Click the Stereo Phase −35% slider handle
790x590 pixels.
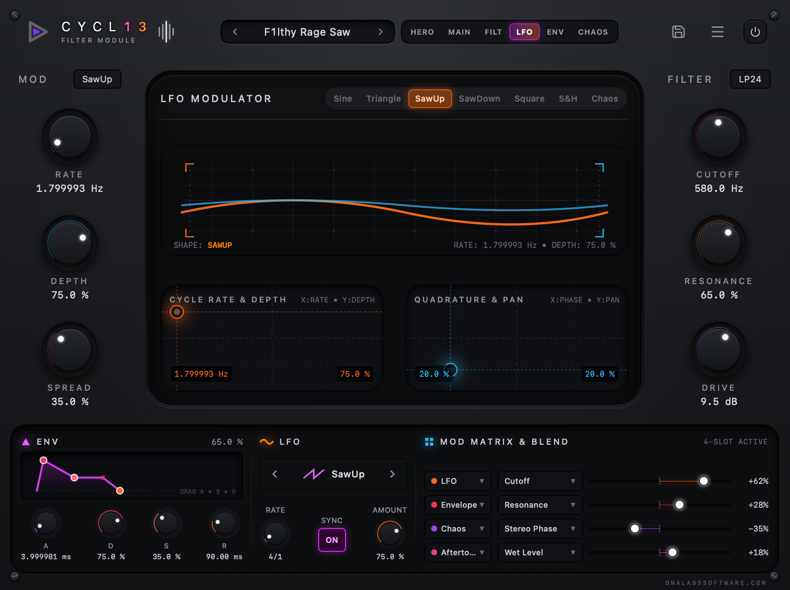coord(635,529)
